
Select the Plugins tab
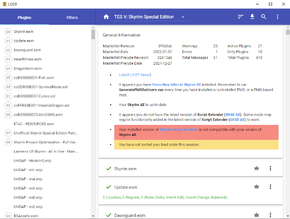[x=24, y=18]
